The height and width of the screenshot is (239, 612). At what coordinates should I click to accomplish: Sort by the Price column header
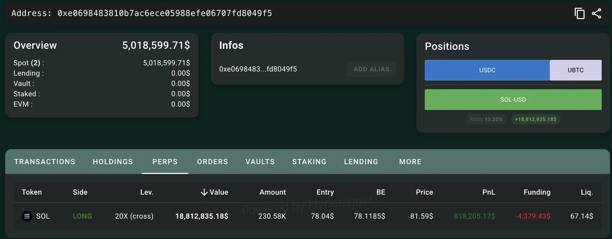pos(424,192)
